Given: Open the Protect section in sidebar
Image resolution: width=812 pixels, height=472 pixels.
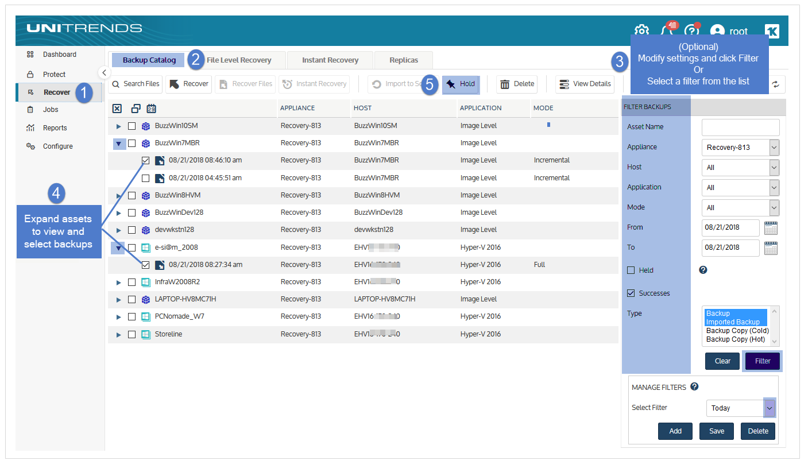Looking at the screenshot, I should (54, 75).
